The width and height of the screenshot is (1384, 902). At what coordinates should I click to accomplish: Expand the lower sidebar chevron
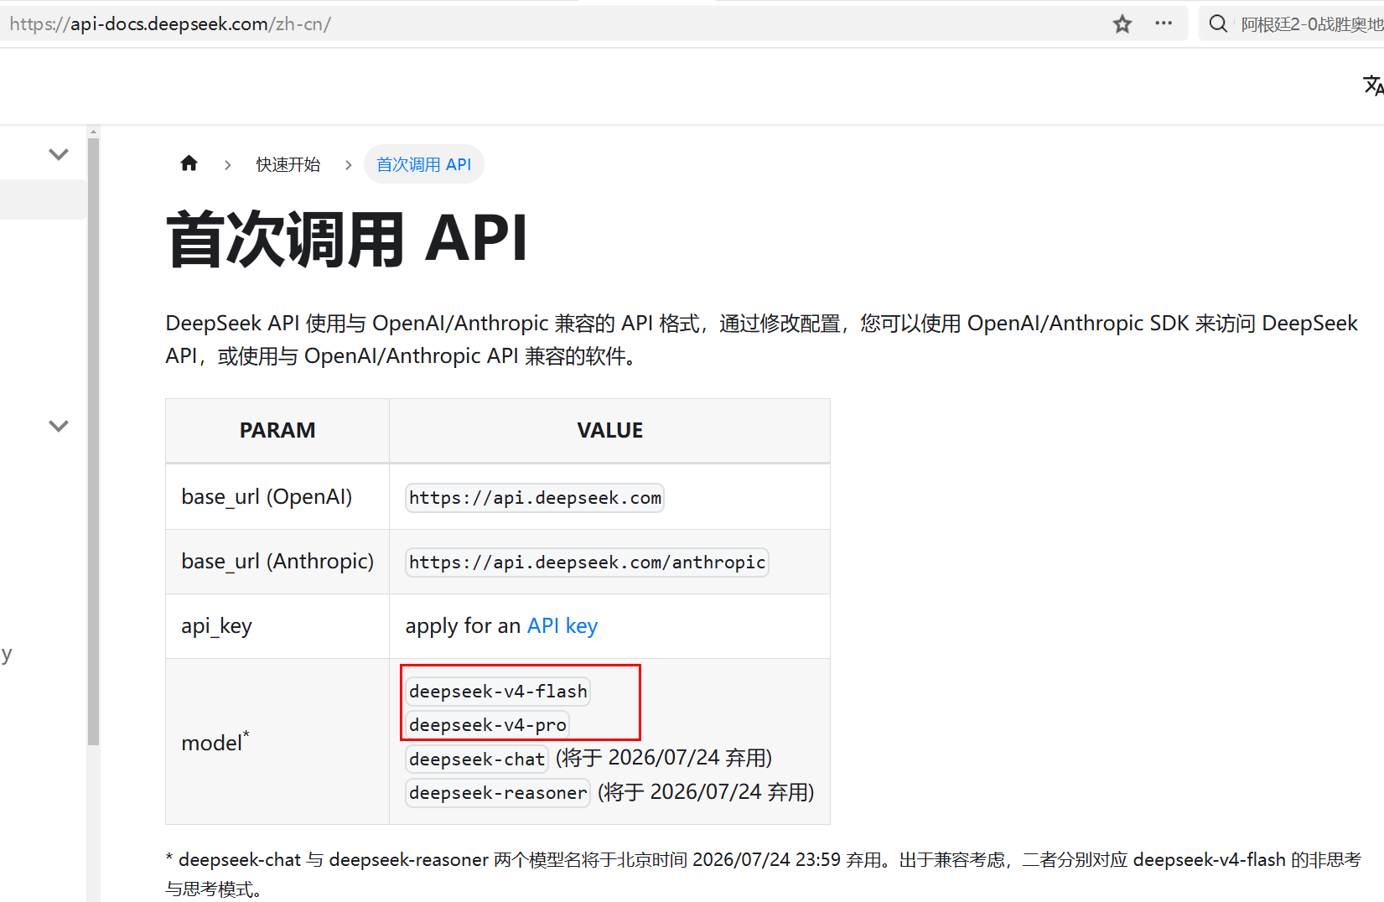(x=59, y=426)
